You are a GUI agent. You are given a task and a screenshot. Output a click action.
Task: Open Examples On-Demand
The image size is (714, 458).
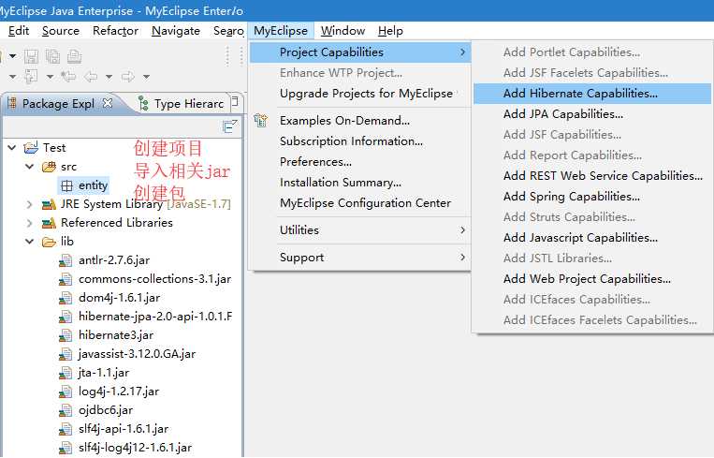click(x=360, y=121)
